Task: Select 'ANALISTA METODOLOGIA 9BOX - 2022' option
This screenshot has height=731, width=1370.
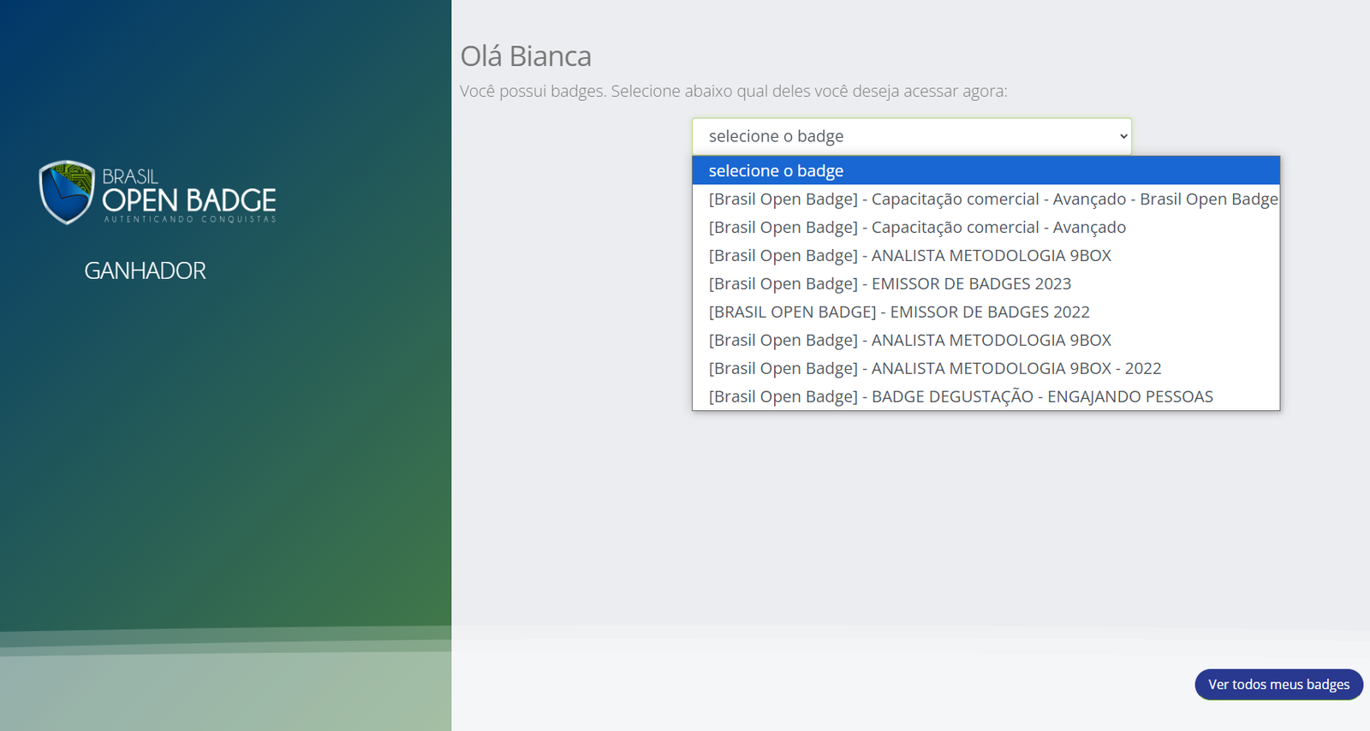Action: tap(986, 368)
